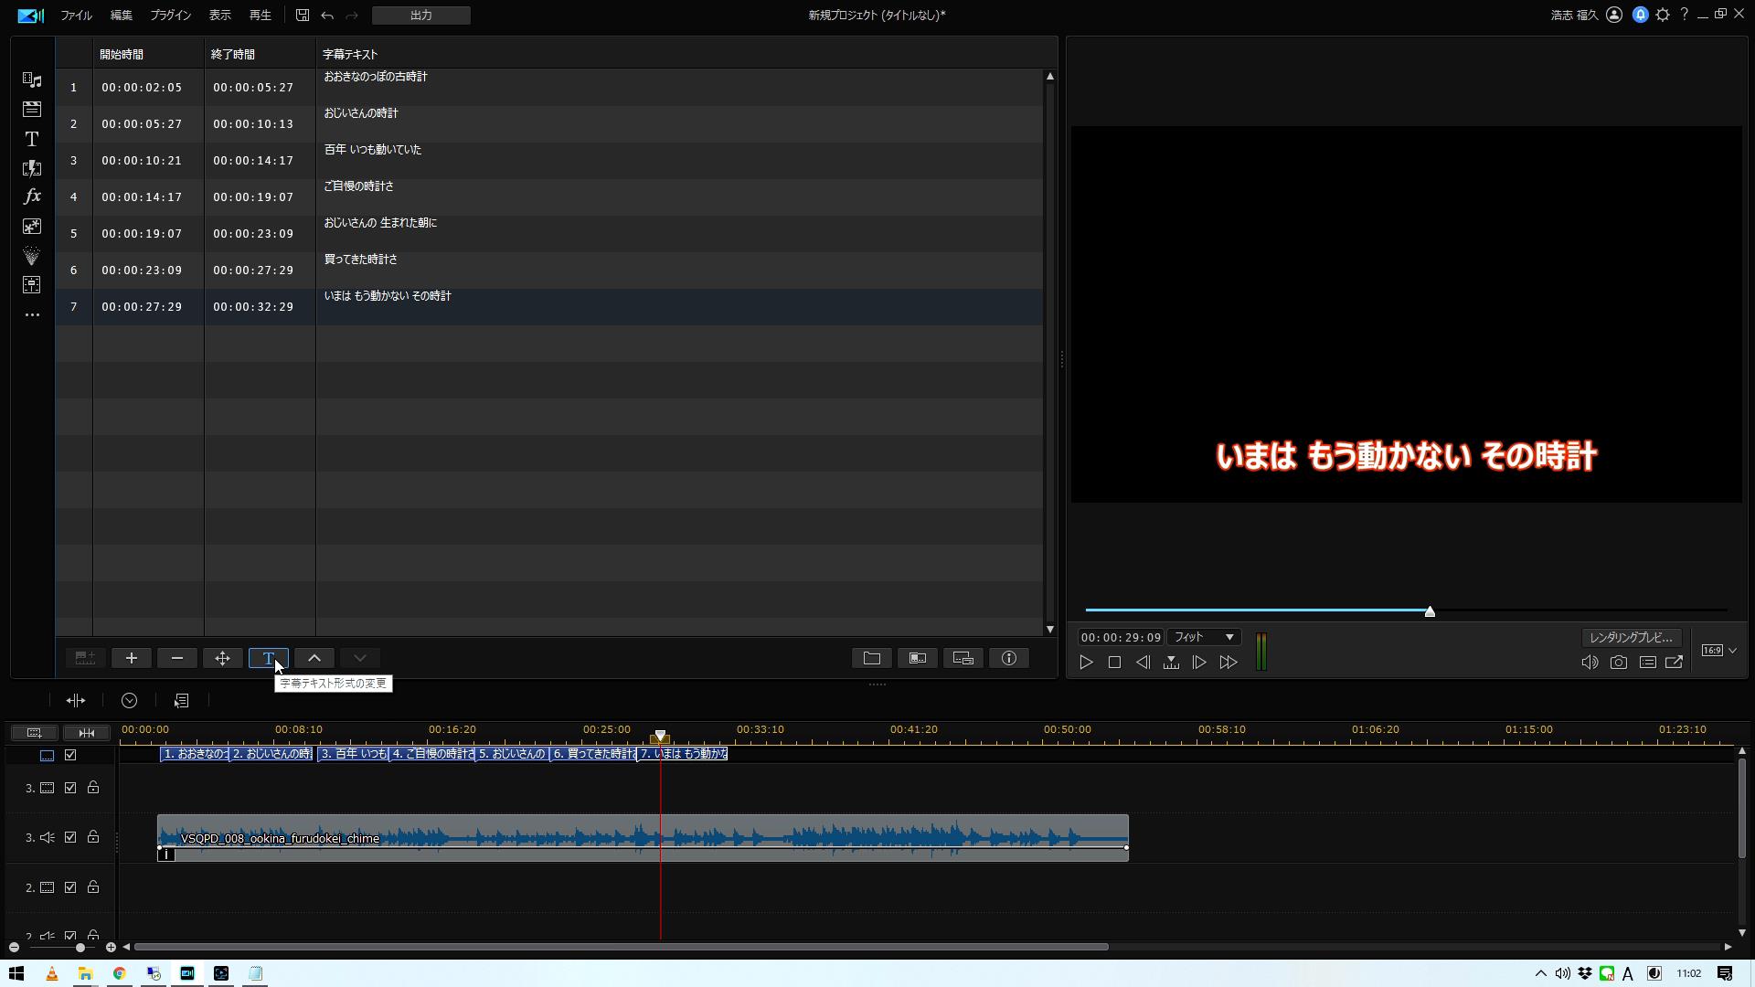Open the Title Room (T icon)
The width and height of the screenshot is (1755, 987).
tap(32, 139)
